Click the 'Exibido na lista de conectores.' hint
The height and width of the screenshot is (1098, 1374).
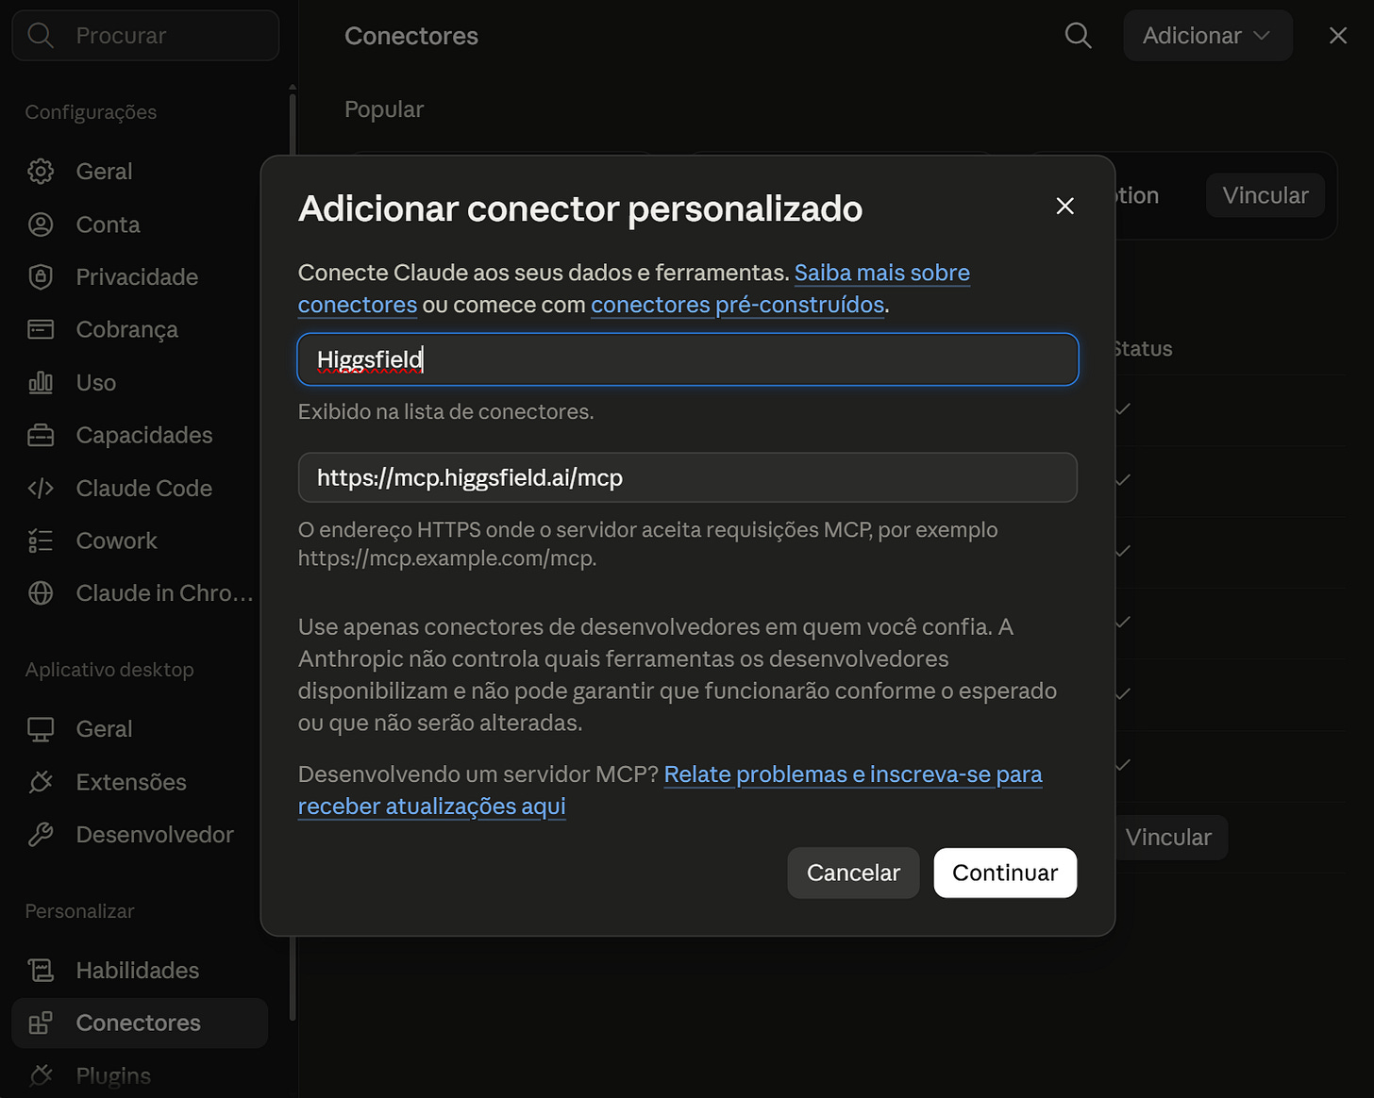tap(446, 411)
